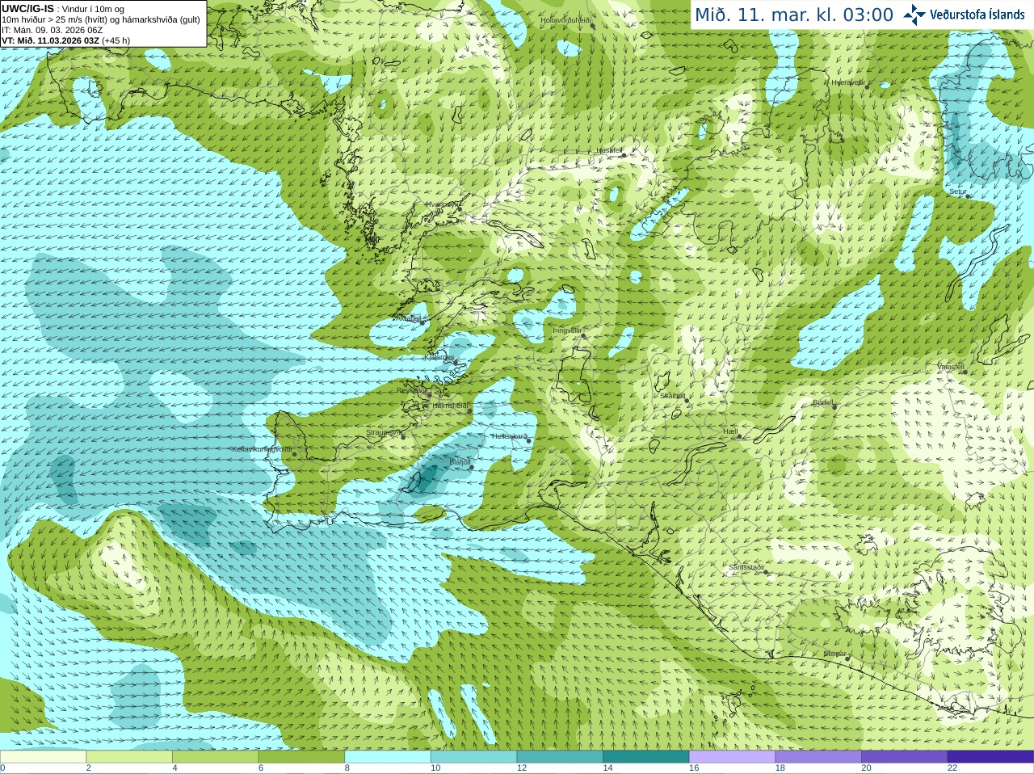The height and width of the screenshot is (774, 1034).
Task: Select the 18–20 m/s legend color
Action: click(x=818, y=757)
